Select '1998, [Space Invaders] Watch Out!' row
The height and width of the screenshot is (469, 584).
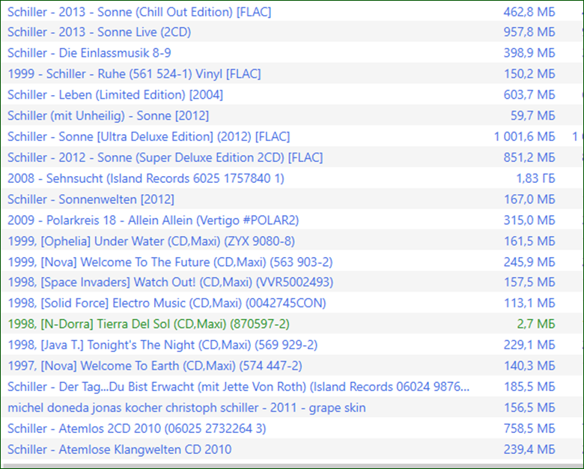pyautogui.click(x=170, y=282)
